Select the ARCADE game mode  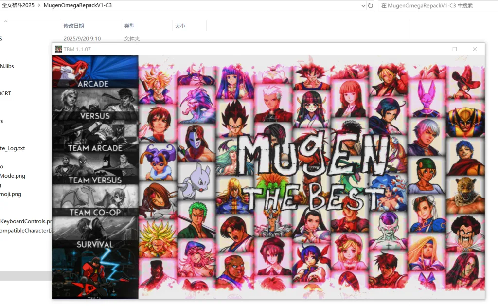(95, 72)
